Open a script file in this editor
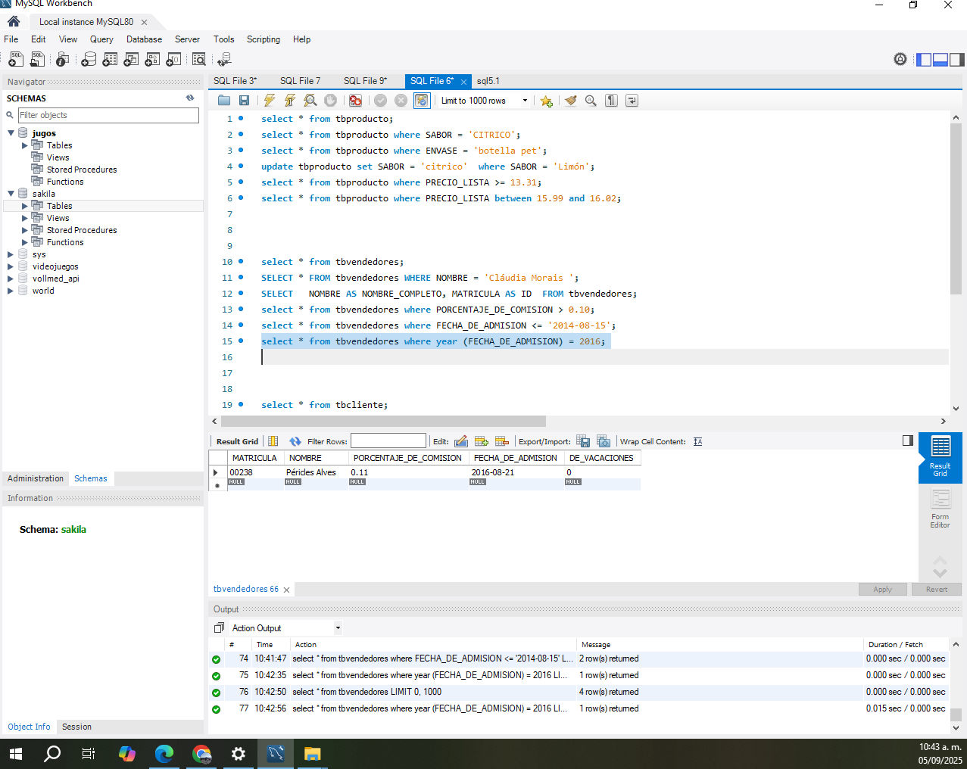The image size is (967, 769). (x=224, y=101)
